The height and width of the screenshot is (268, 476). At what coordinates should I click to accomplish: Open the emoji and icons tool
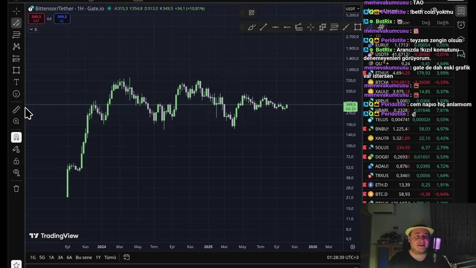16,94
